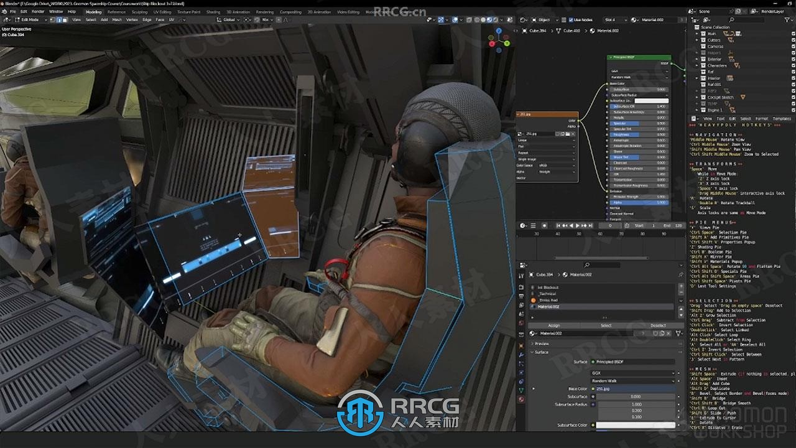Image resolution: width=796 pixels, height=448 pixels.
Task: Jump to timeline end frame button
Action: tap(590, 225)
